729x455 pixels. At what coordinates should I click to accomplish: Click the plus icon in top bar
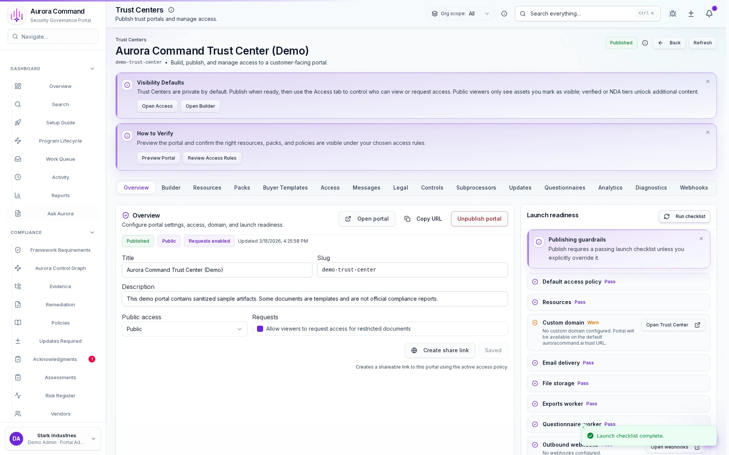[691, 14]
